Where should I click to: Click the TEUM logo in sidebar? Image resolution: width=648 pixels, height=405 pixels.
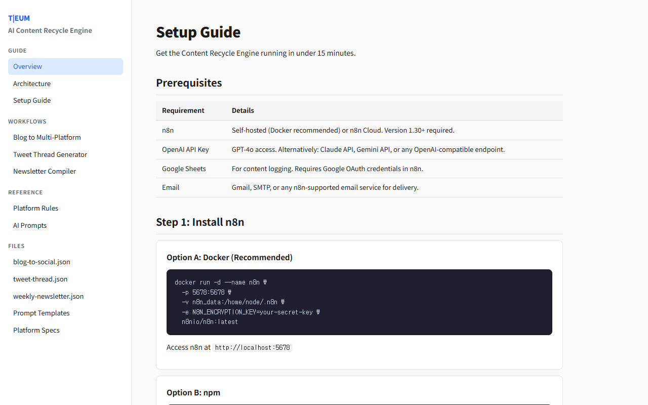coord(19,18)
